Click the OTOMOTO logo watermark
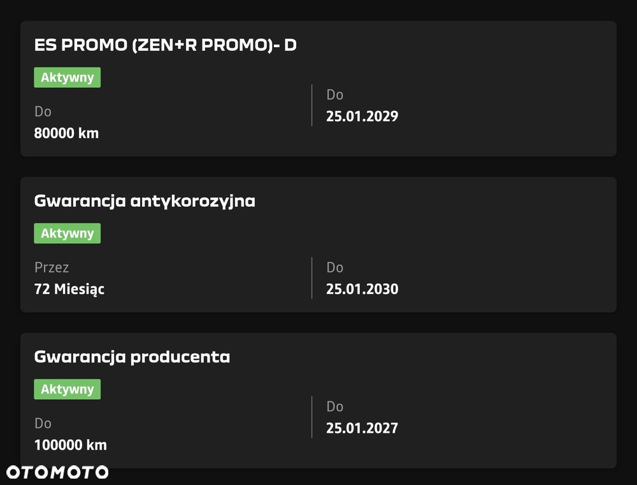 pos(57,472)
